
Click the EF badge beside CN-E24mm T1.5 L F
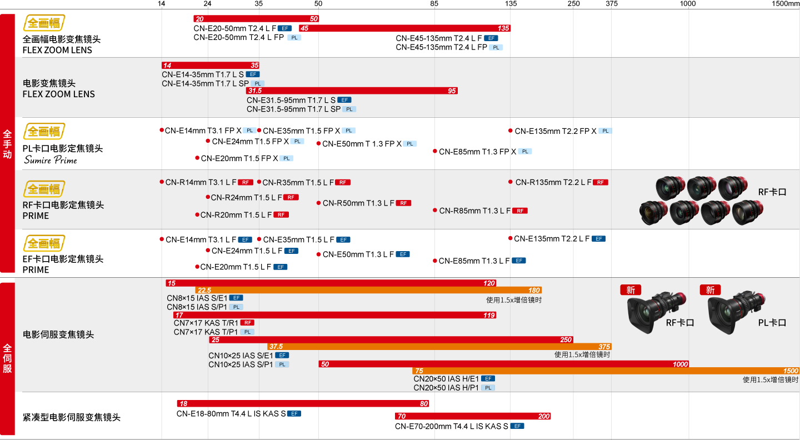click(291, 251)
